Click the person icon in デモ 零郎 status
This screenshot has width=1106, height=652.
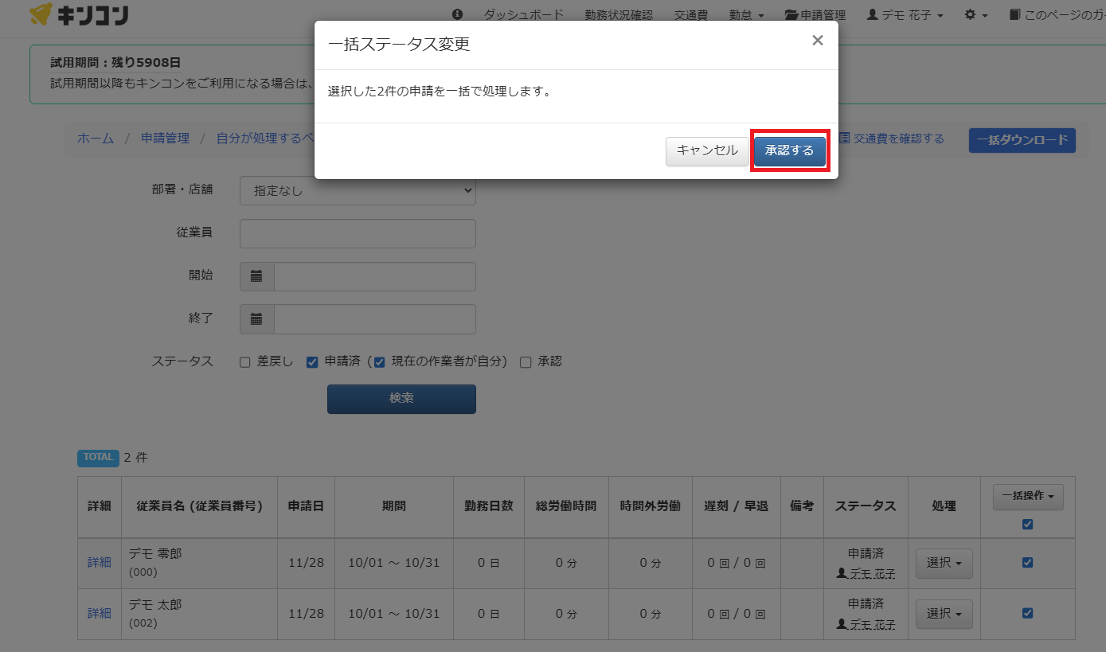(842, 573)
